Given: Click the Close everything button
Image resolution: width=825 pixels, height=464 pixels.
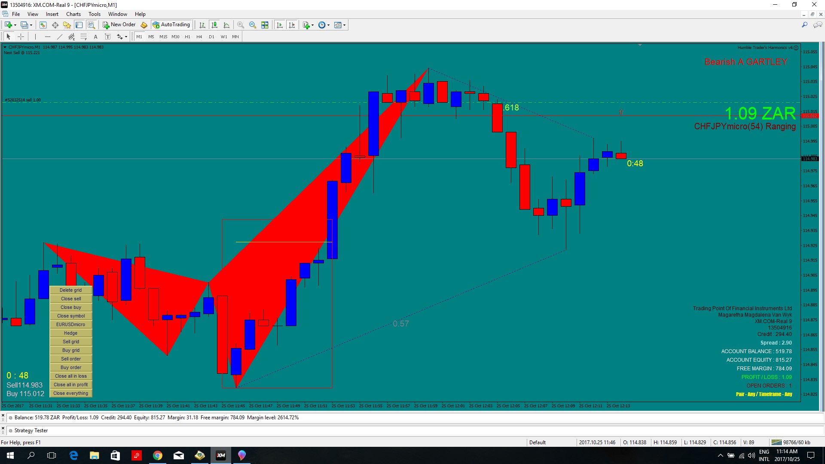Looking at the screenshot, I should coord(71,393).
